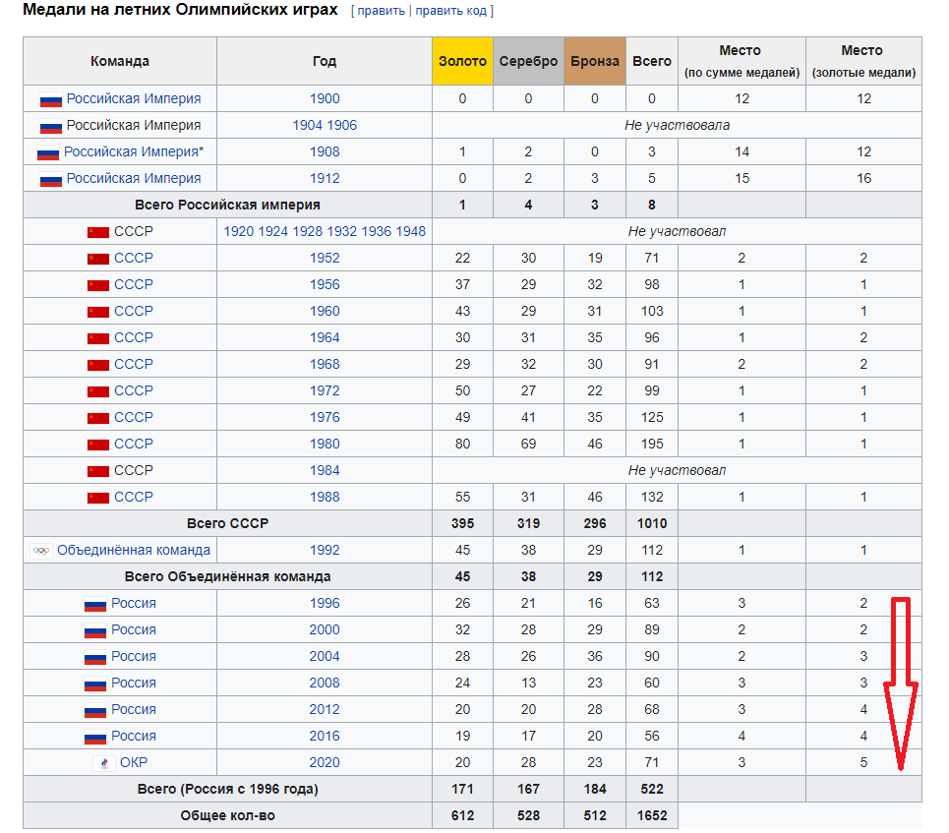Click the Olympic rings flag icon for Объединённая команда

[41, 551]
